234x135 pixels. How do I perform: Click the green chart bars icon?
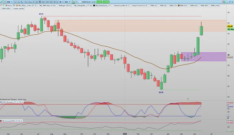[x=2, y=2]
